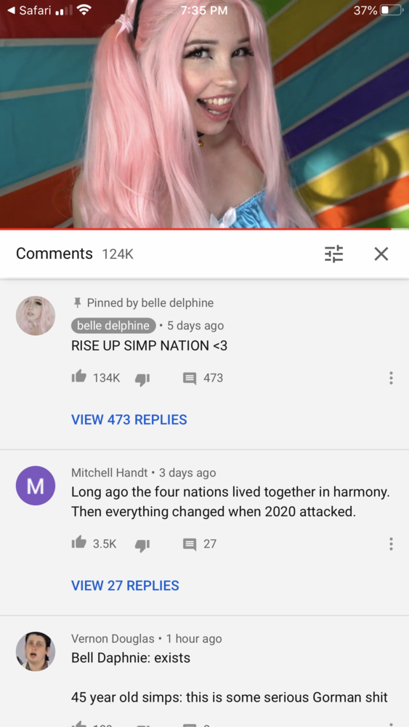
Task: Close the Comments panel with X
Action: [381, 254]
